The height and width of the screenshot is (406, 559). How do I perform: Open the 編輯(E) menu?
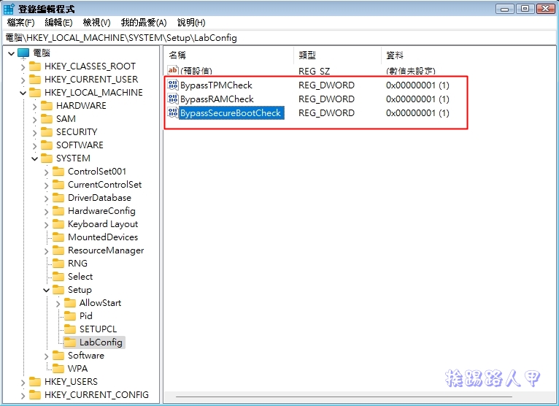[58, 23]
